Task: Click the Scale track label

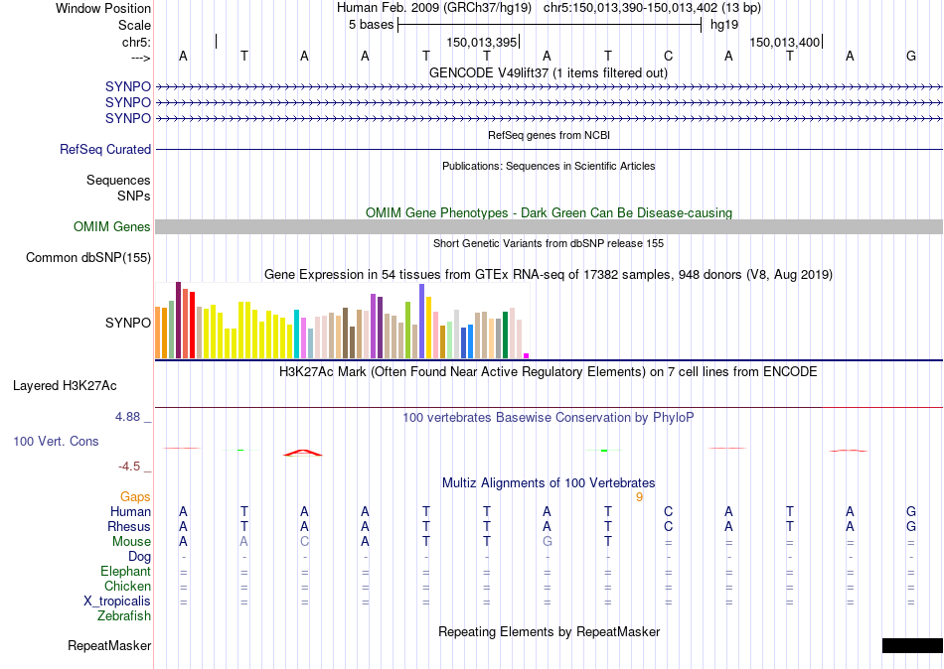Action: click(134, 25)
